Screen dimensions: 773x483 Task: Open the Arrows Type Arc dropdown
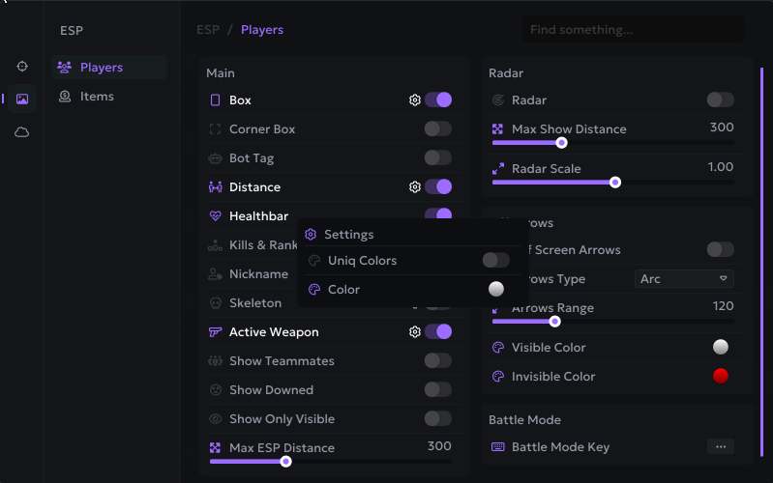click(x=684, y=279)
